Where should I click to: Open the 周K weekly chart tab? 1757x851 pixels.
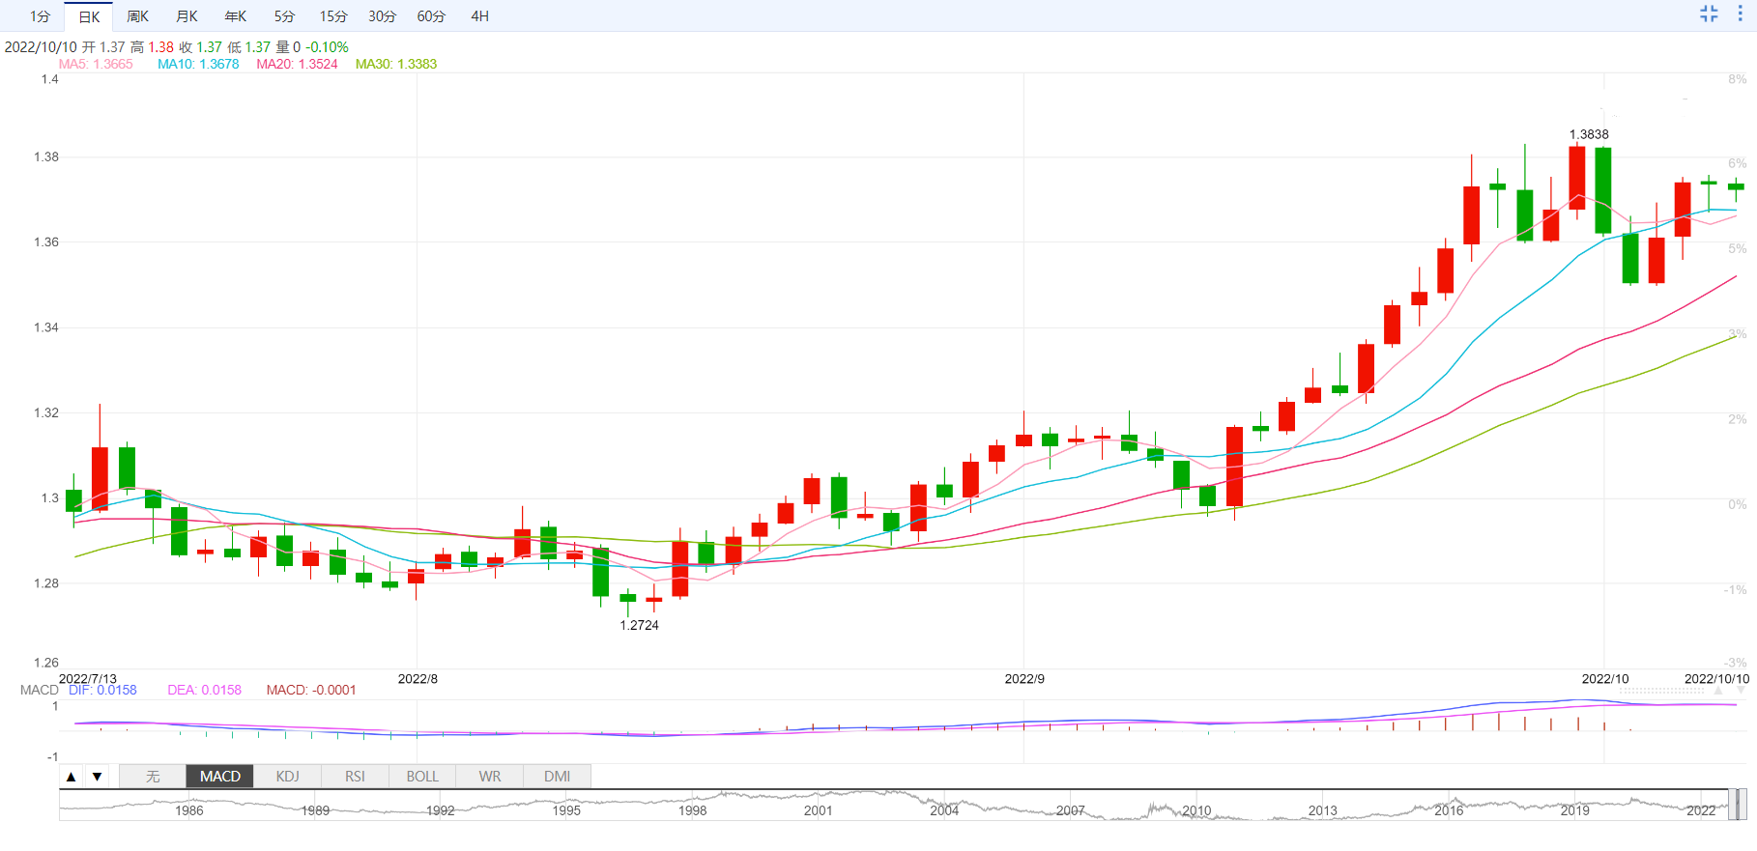point(137,16)
